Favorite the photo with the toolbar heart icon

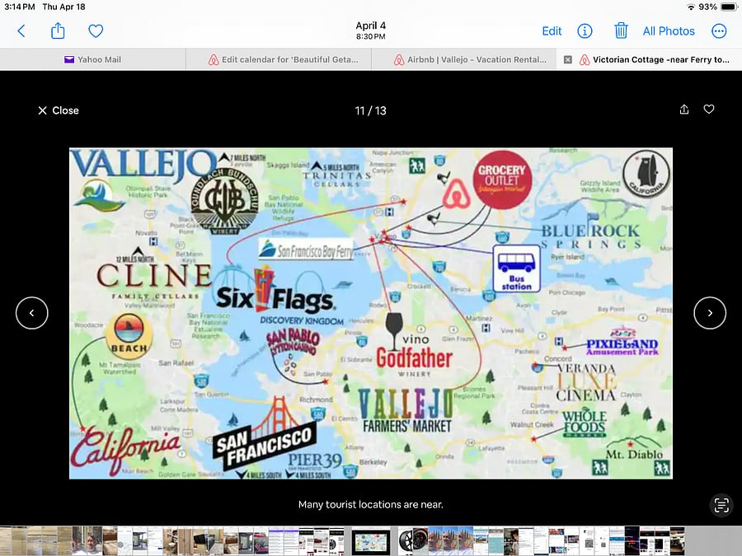click(96, 31)
